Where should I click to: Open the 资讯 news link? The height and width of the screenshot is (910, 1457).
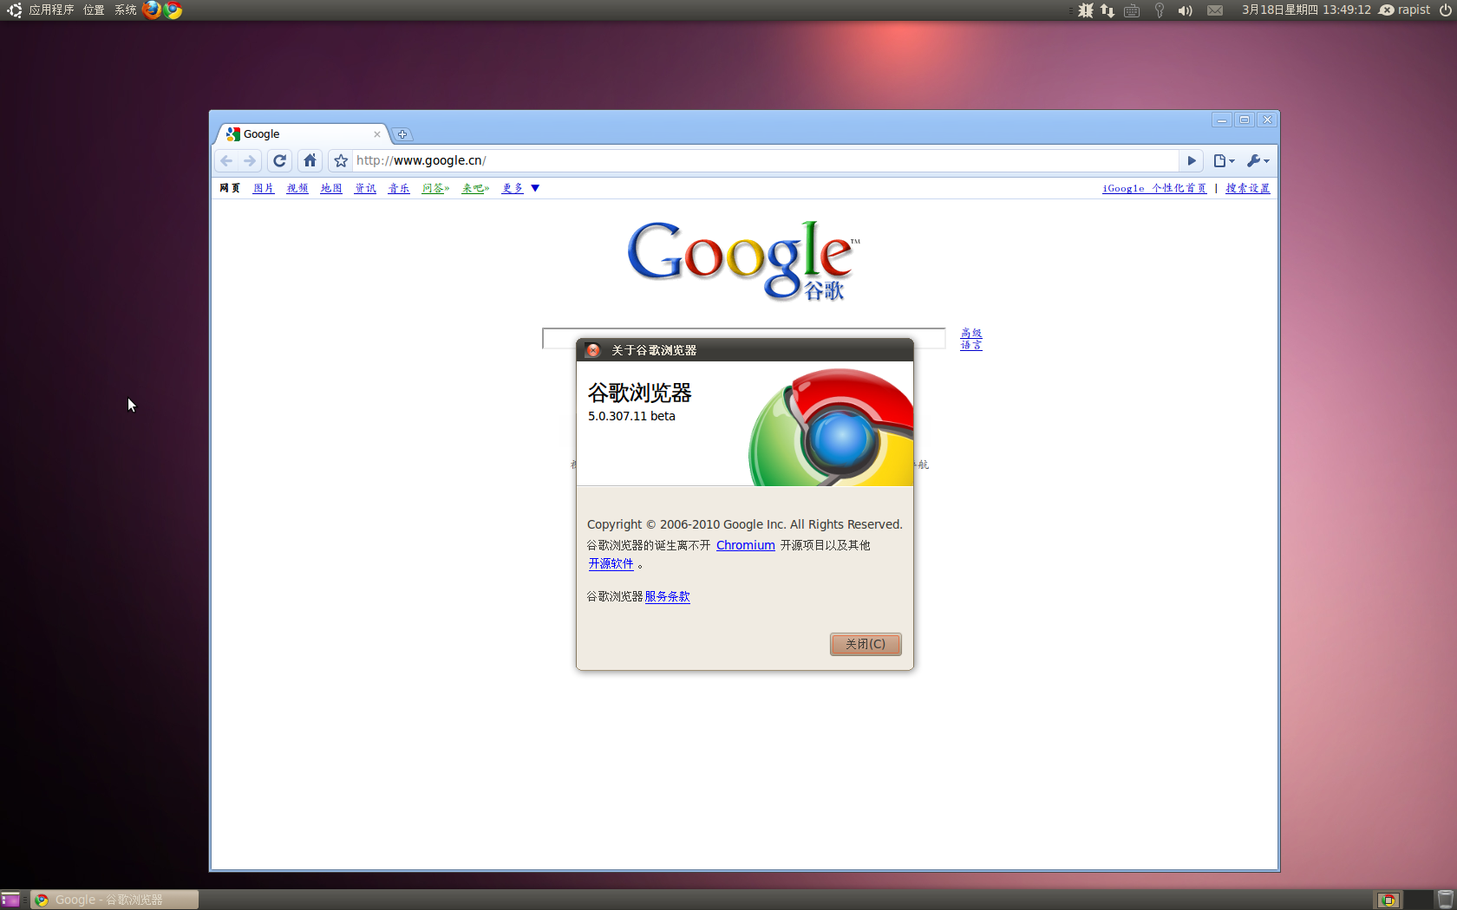click(x=365, y=188)
